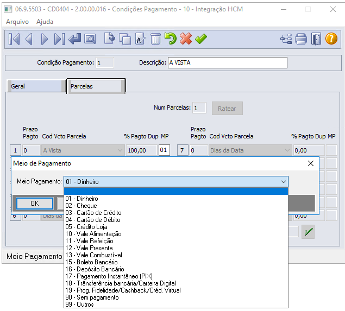Screen dimensions: 345x311
Task: Expand the 'A Vista' Cod Vcto dropdown
Action: coord(120,150)
